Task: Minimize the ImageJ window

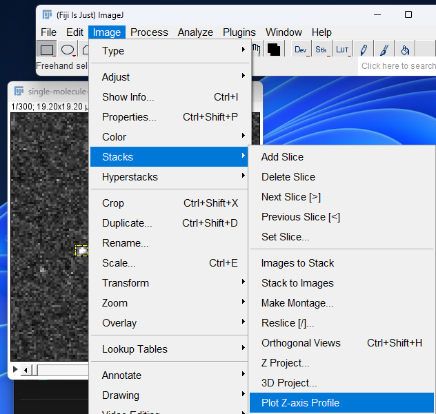Action: [377, 14]
